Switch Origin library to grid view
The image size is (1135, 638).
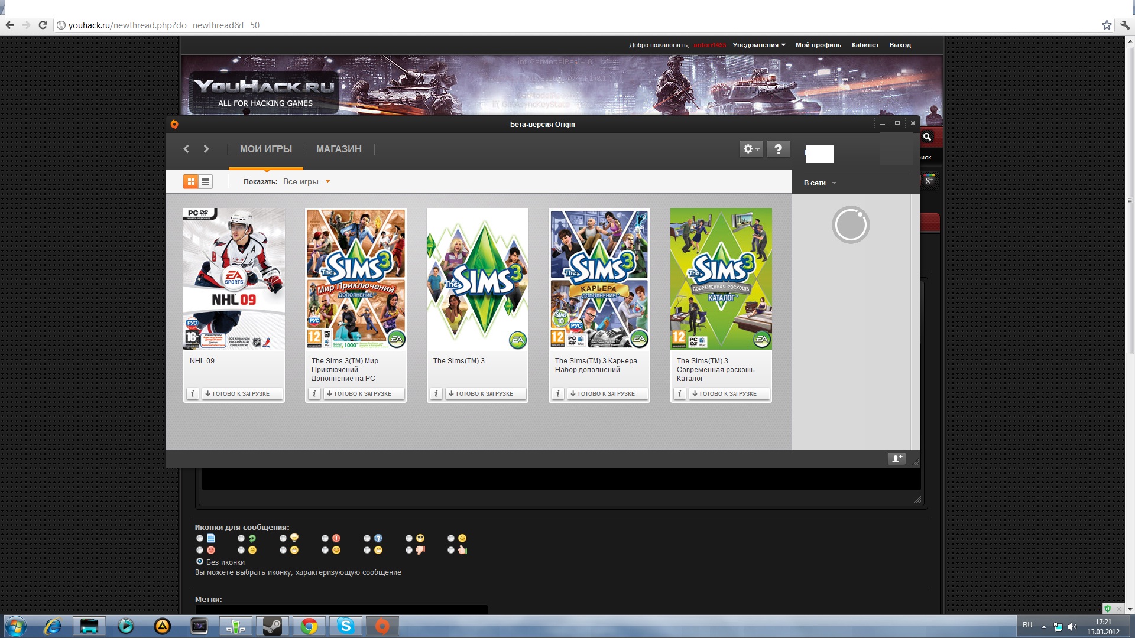pyautogui.click(x=191, y=182)
